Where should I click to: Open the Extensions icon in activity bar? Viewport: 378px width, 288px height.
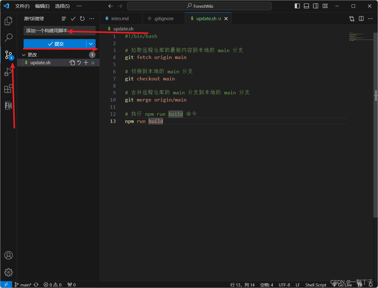pyautogui.click(x=8, y=89)
